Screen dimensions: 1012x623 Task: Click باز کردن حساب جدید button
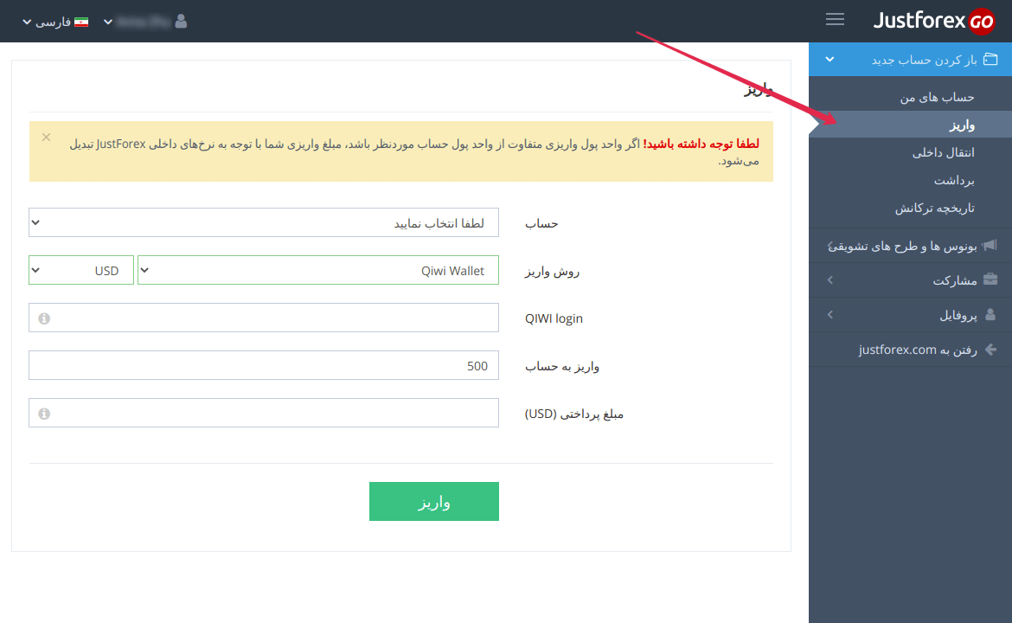coord(910,60)
